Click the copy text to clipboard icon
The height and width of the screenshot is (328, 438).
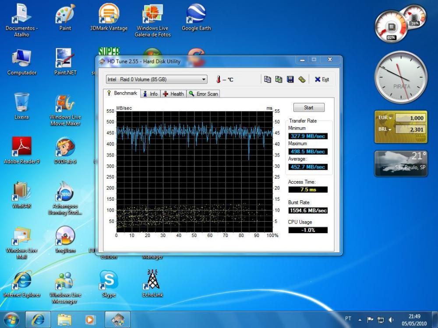(x=268, y=79)
